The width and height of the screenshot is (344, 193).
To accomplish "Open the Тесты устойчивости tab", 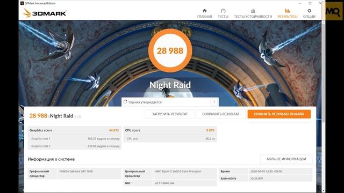I will pyautogui.click(x=253, y=13).
